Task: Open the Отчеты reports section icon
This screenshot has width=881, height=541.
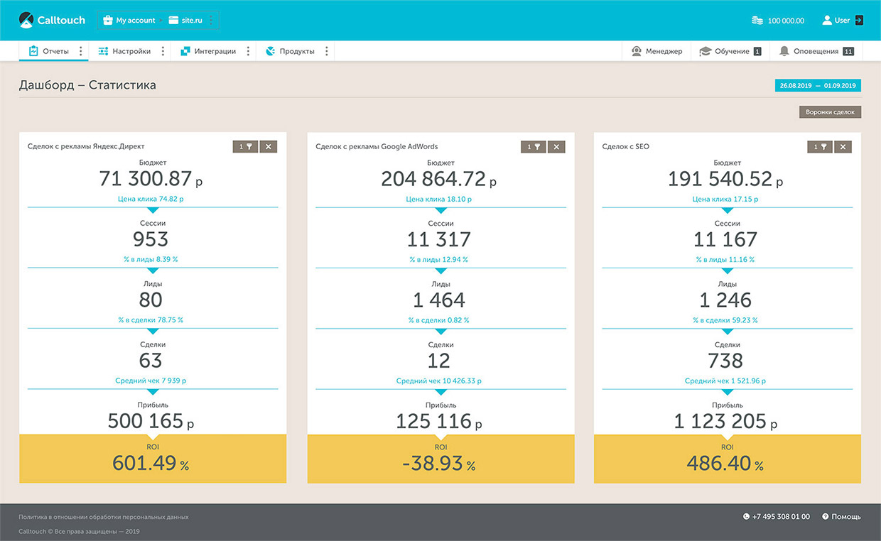Action: pyautogui.click(x=33, y=50)
